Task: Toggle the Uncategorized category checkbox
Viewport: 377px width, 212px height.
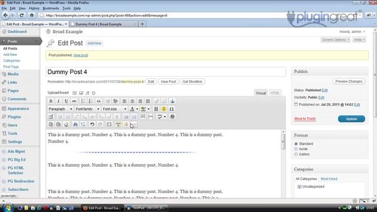Action: coord(299,187)
